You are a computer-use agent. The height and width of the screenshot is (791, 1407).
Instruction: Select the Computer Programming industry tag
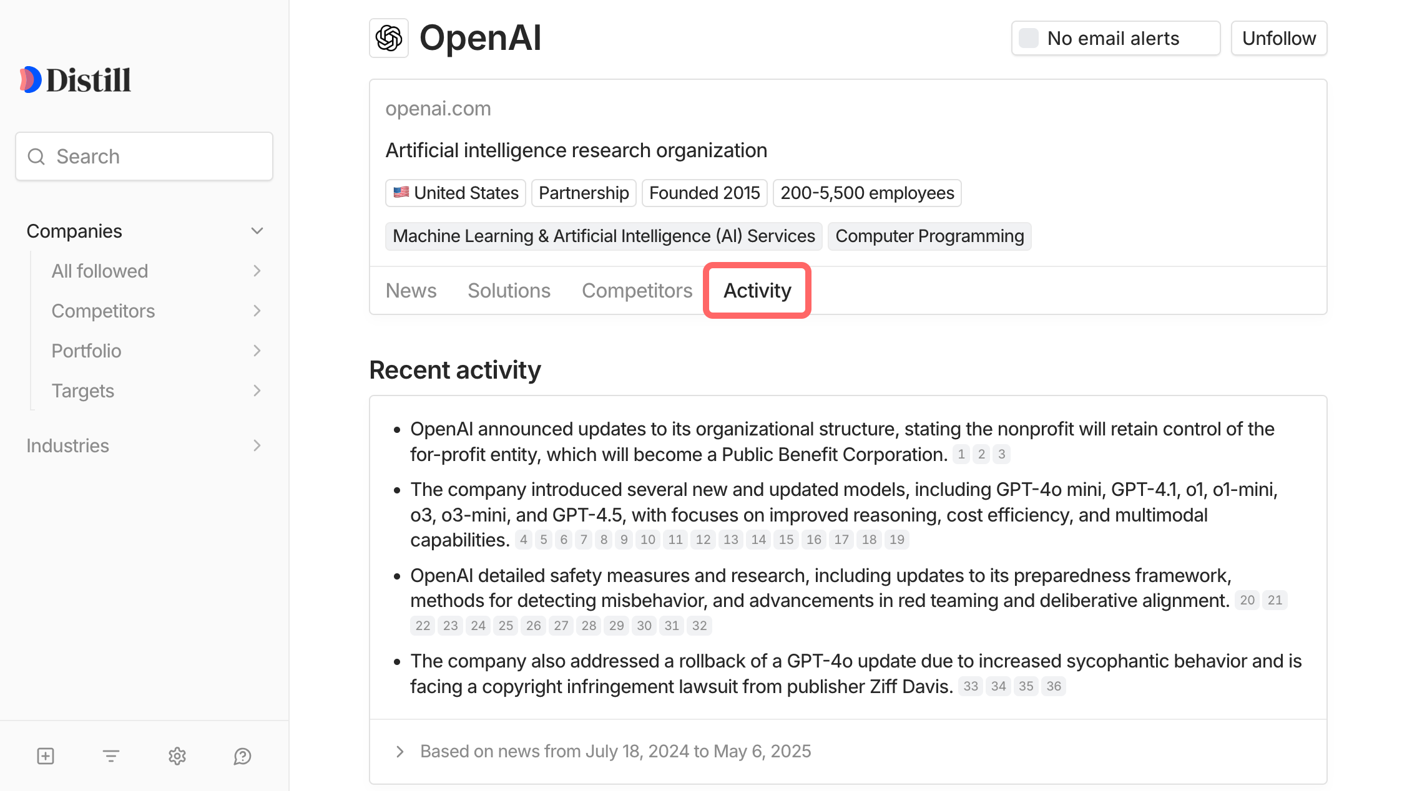pos(929,236)
